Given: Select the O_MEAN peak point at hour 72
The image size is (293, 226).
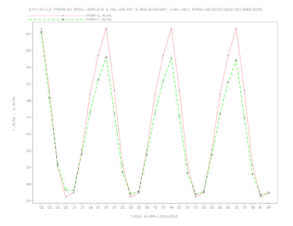Looking at the screenshot, I should coord(236,28).
